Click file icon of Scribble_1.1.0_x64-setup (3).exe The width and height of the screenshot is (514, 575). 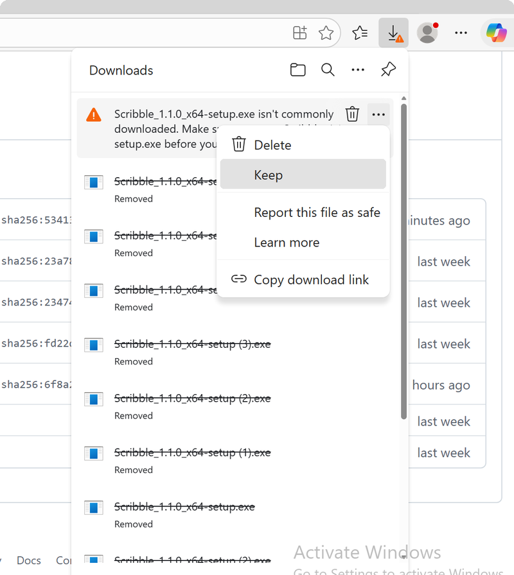94,345
